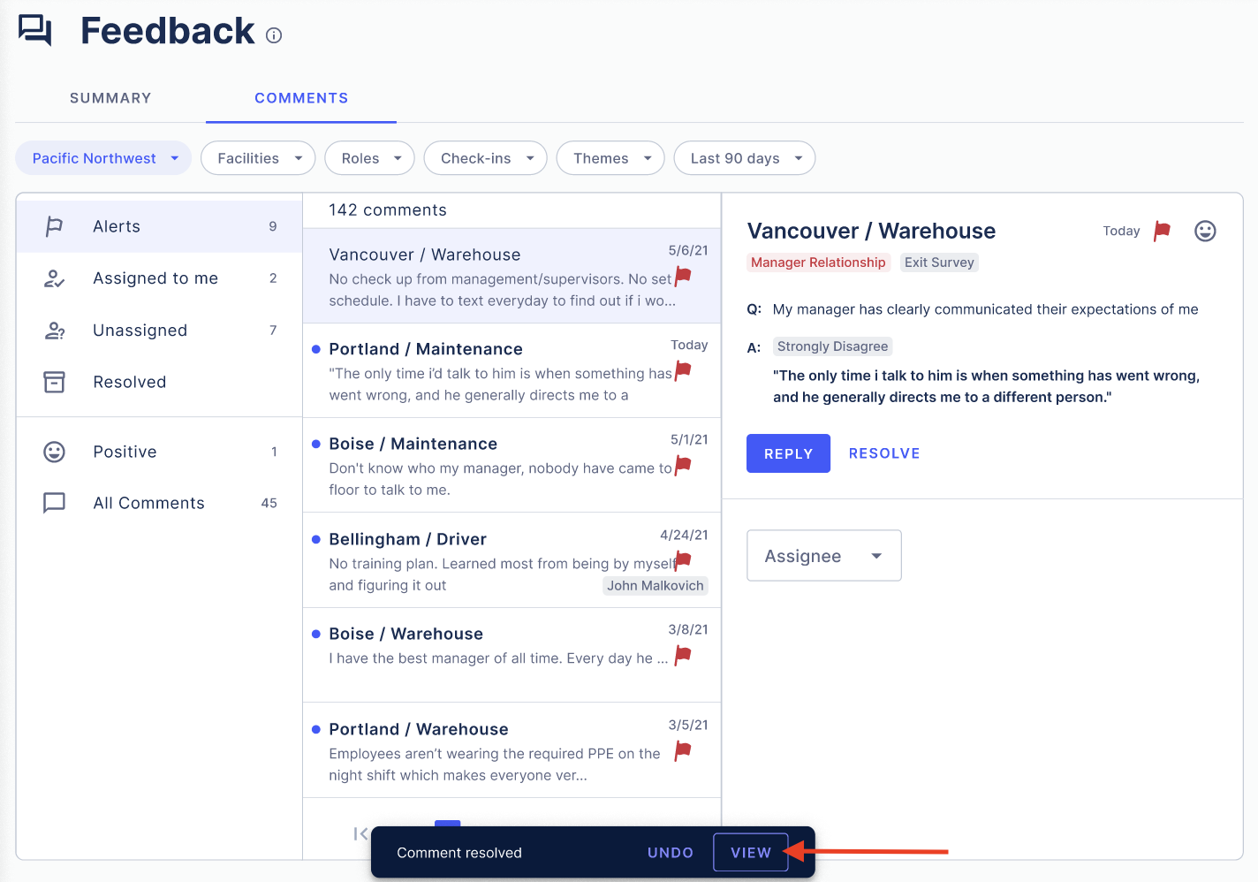Switch to the Summary tab

coord(110,98)
